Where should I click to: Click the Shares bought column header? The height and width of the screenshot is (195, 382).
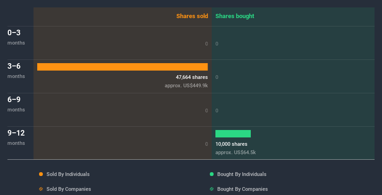click(235, 16)
